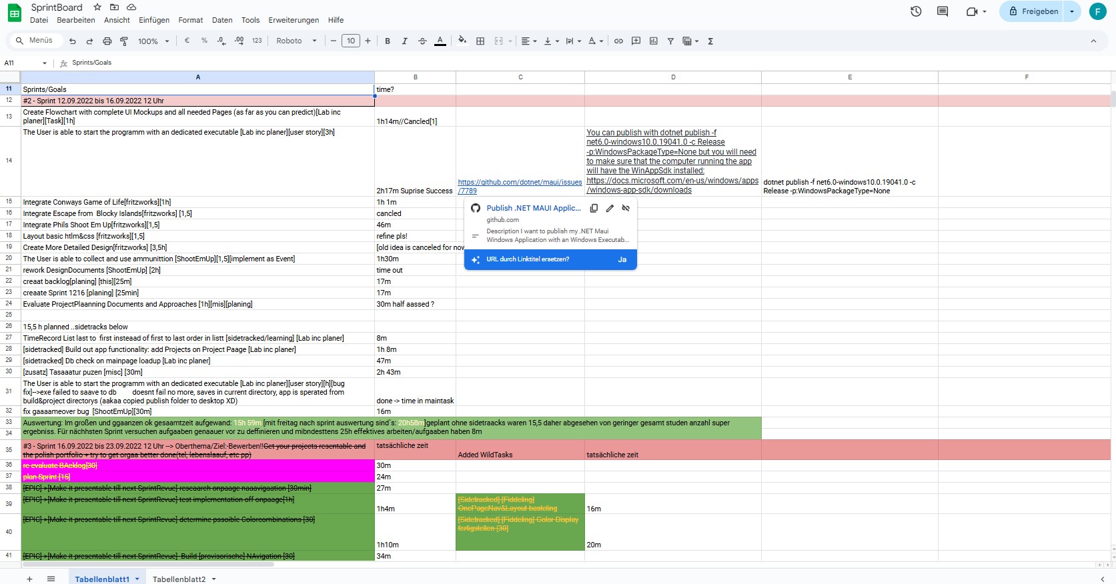Move document to folder icon
Screen dimensions: 1116x584
click(x=114, y=7)
